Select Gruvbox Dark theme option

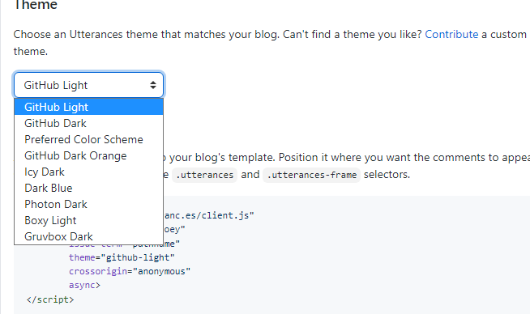88,236
